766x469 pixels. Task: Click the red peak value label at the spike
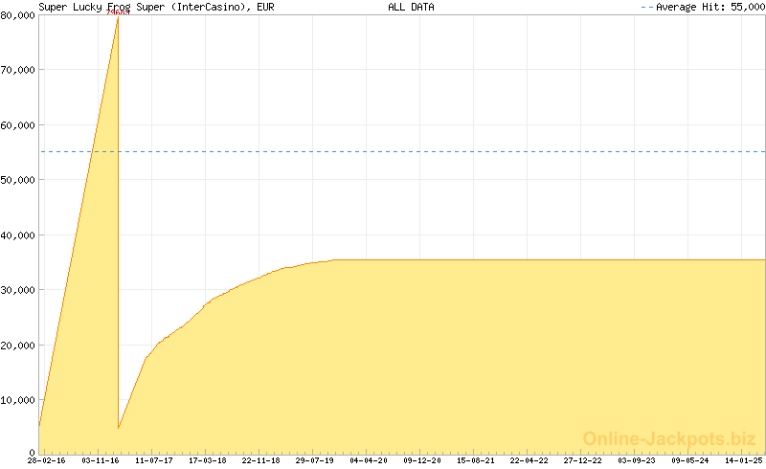tap(118, 14)
